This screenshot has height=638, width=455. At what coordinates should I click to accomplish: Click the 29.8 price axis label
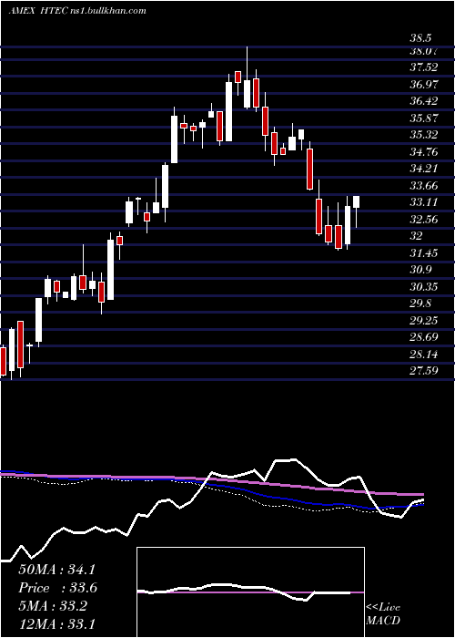pyautogui.click(x=420, y=304)
